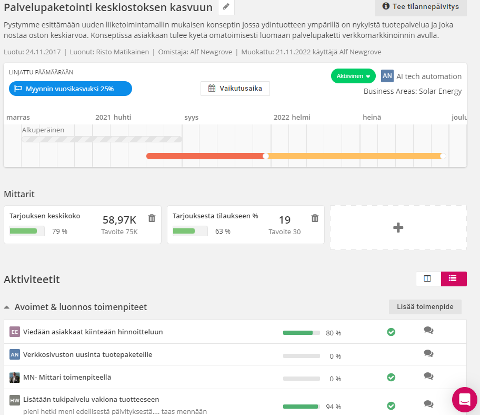Open the chat support widget
This screenshot has width=480, height=415.
[464, 399]
